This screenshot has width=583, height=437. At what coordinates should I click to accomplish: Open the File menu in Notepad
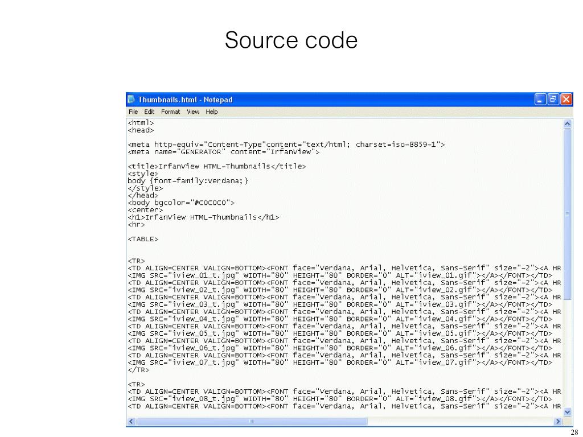pyautogui.click(x=133, y=112)
